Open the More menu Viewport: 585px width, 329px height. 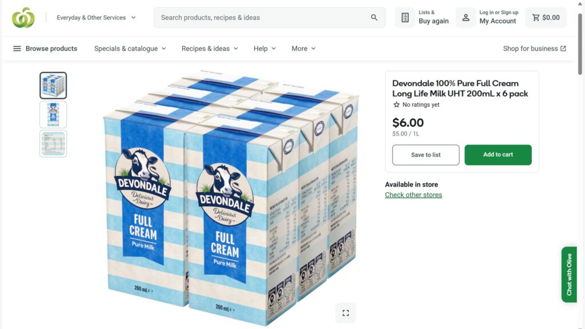click(303, 49)
